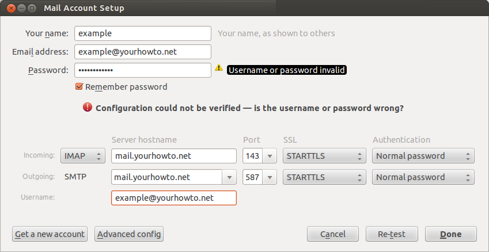Viewport: 489px width, 252px height.
Task: Click the Done button
Action: click(x=450, y=234)
